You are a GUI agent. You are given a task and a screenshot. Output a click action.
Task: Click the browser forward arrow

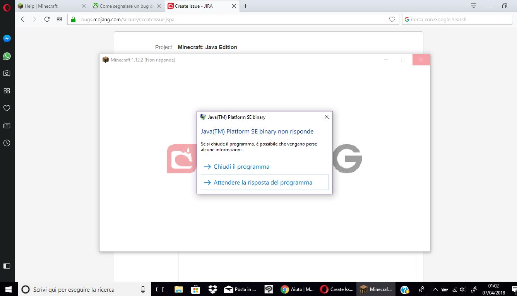[34, 19]
